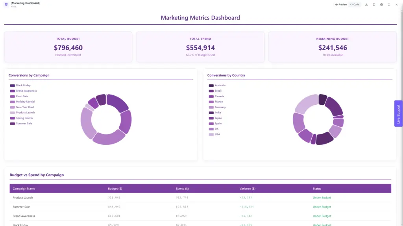The image size is (403, 226).
Task: Click the Campaign Name column header
Action: point(24,189)
